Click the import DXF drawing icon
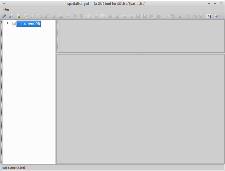 point(195,16)
